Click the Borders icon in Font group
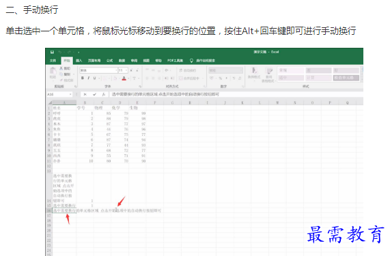 (x=105, y=79)
